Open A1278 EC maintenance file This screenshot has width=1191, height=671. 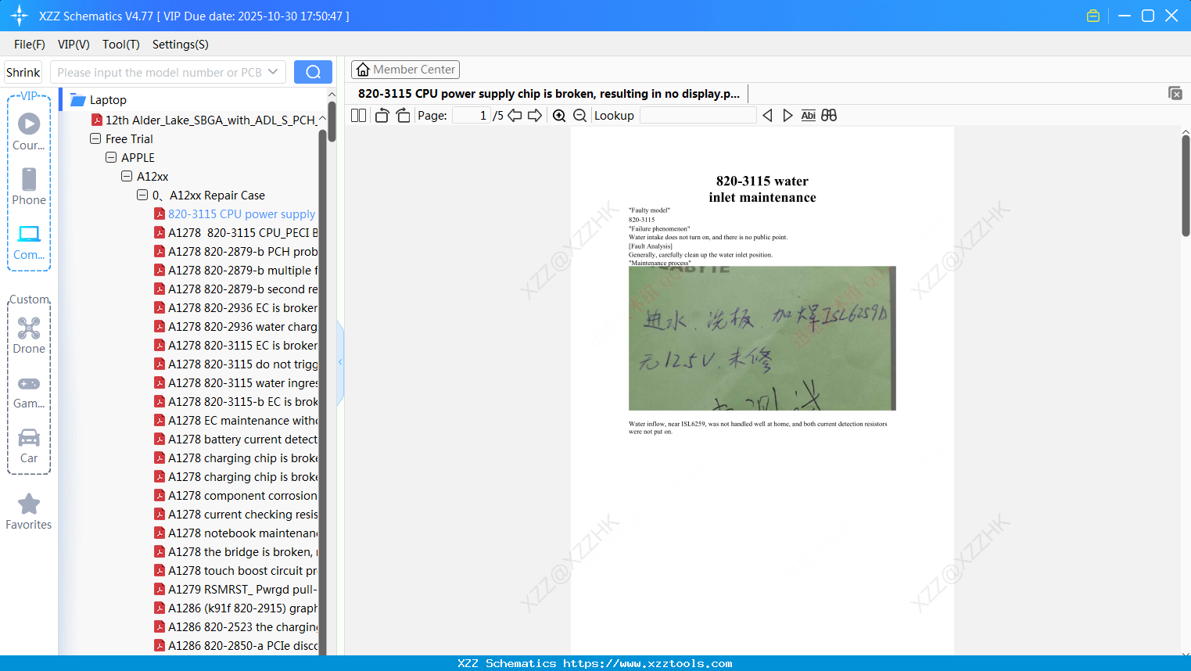(235, 420)
